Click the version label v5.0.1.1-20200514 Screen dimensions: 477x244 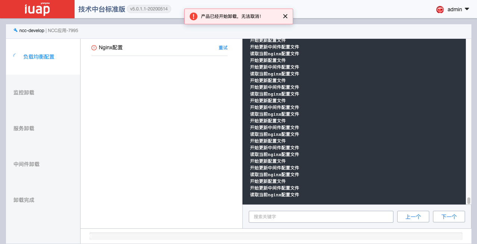pyautogui.click(x=149, y=9)
